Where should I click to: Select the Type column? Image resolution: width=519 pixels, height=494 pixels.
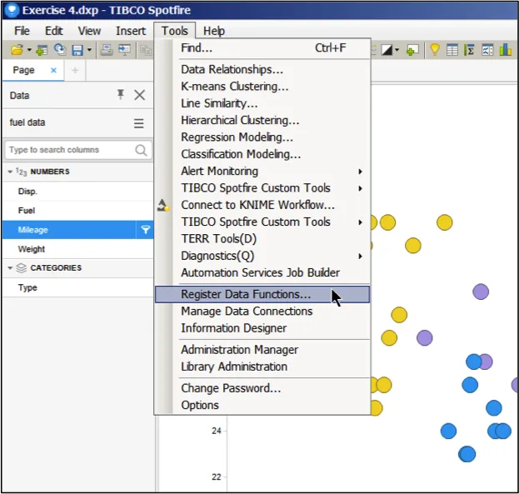coord(77,287)
